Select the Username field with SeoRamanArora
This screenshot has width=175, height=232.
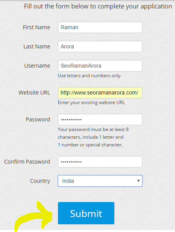pyautogui.click(x=100, y=66)
